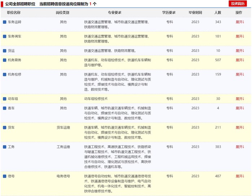Click headcount 383 in 工务 row
The image size is (252, 196).
pos(218,147)
